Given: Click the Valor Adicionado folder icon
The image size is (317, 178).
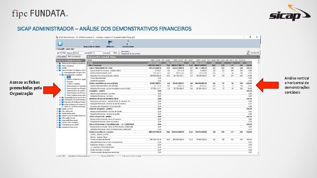Looking at the screenshot, I should click(60, 111).
